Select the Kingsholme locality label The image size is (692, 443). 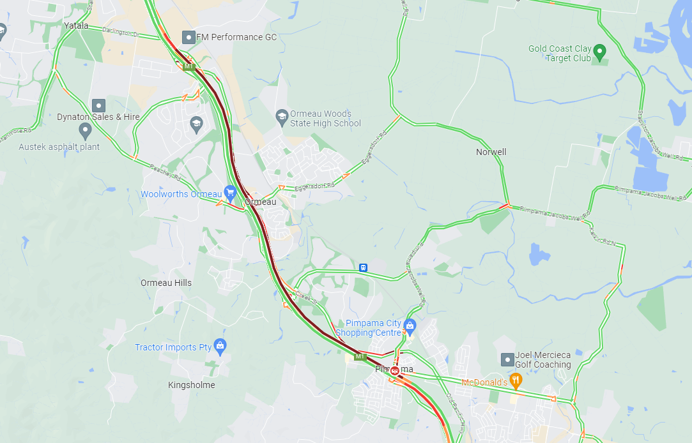[192, 385]
